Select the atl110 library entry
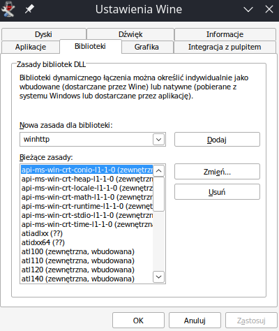 (x=87, y=260)
